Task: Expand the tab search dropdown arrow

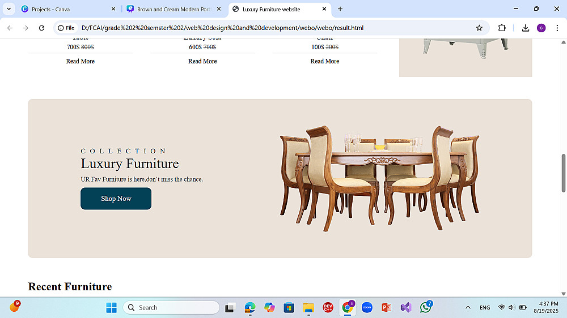Action: (9, 9)
